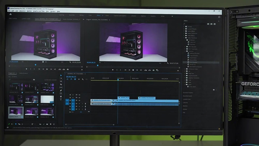Image resolution: width=259 pixels, height=146 pixels.
Task: Mute the A1 audio track
Action: tap(79, 103)
